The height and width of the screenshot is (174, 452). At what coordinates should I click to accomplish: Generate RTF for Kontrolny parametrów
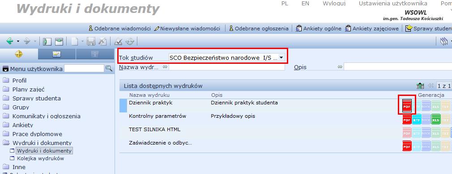417,120
